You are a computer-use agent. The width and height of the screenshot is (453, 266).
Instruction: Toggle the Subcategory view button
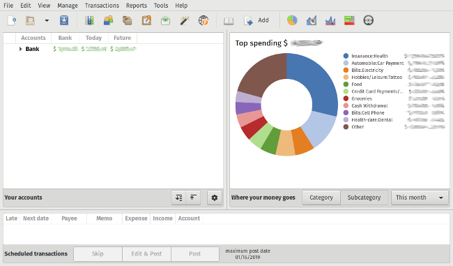click(x=364, y=198)
